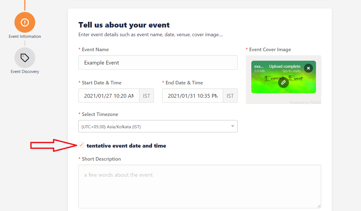Select the IST badge beside the start date
The height and width of the screenshot is (211, 361).
(147, 96)
